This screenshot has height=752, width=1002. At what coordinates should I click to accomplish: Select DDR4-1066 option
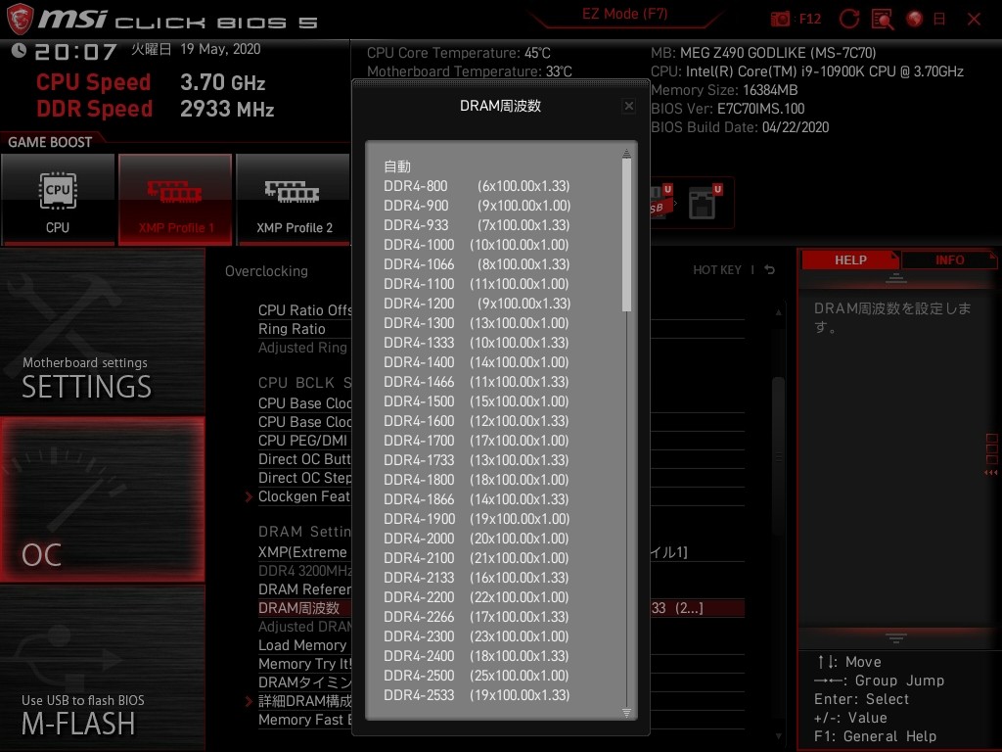pyautogui.click(x=477, y=264)
